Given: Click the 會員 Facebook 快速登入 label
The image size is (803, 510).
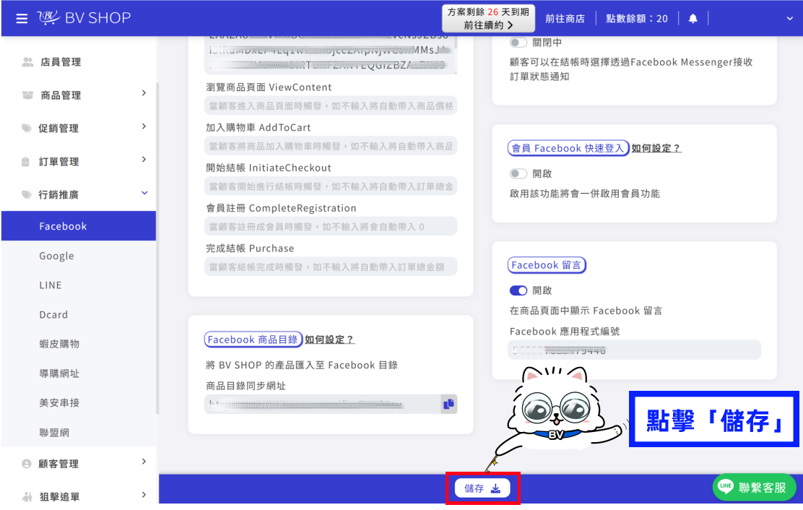Looking at the screenshot, I should pos(568,148).
